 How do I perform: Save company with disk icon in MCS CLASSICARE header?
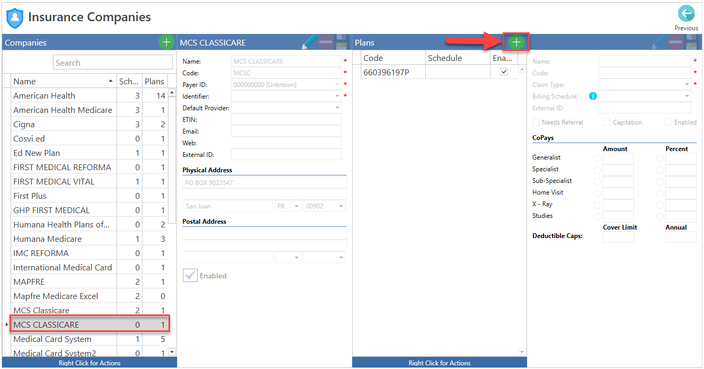(x=342, y=42)
